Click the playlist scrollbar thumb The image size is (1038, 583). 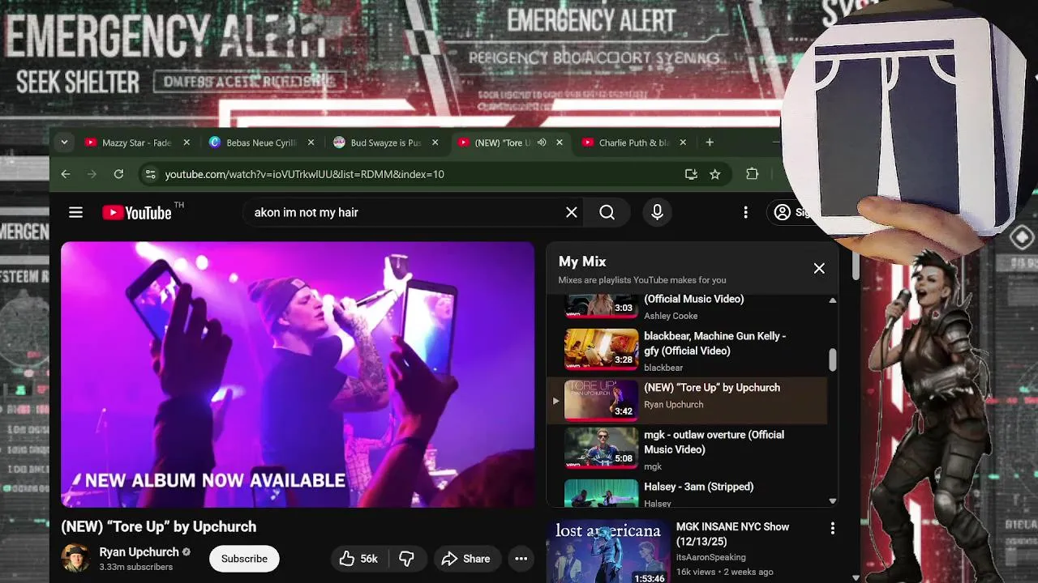tap(832, 360)
